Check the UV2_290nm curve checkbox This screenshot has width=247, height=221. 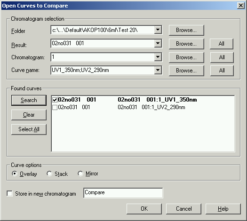point(55,108)
